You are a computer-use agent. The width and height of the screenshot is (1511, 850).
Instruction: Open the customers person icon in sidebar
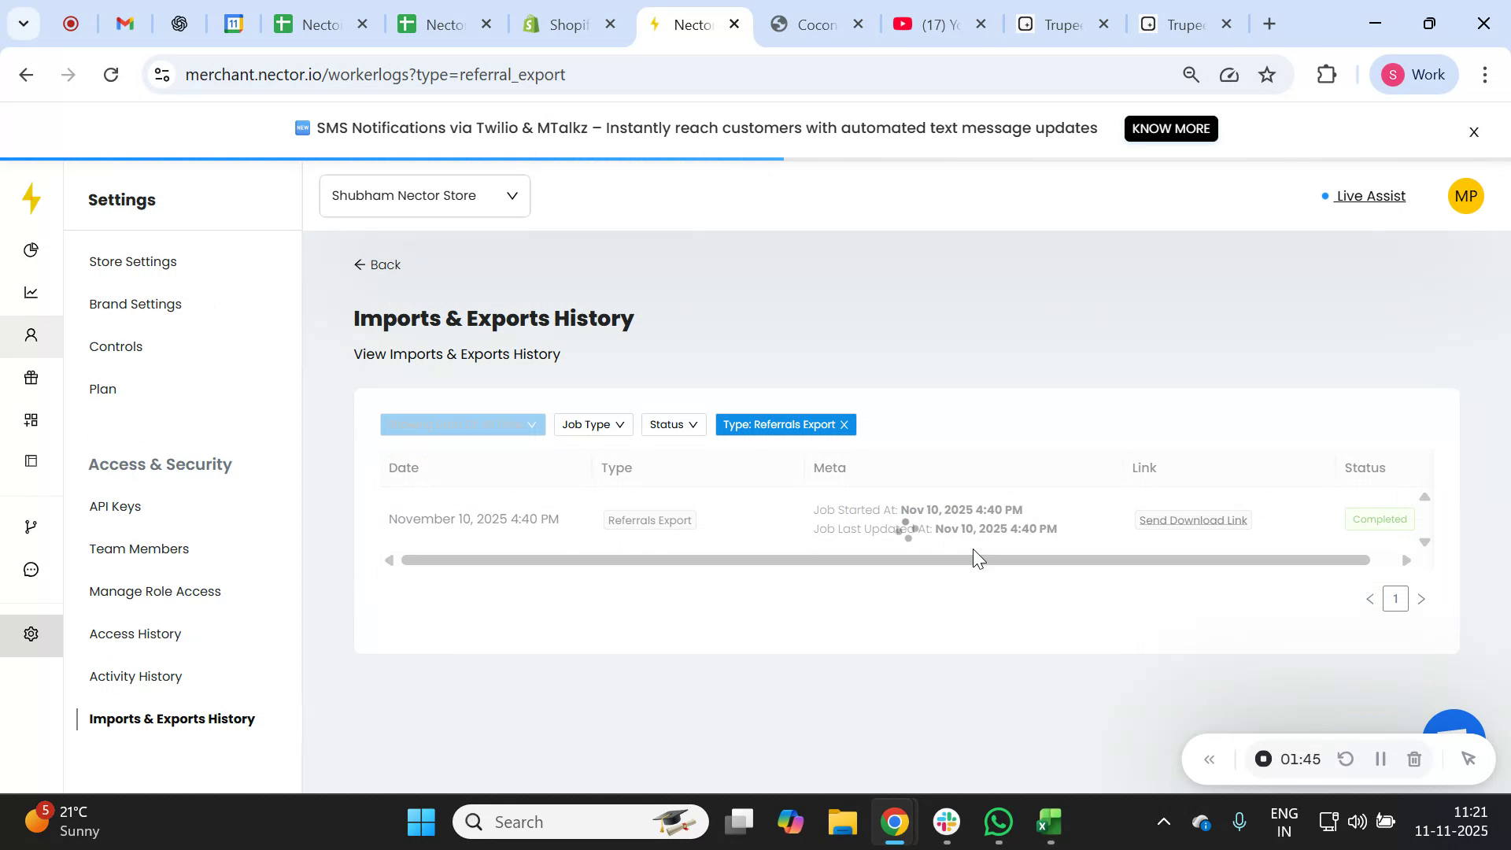(31, 335)
